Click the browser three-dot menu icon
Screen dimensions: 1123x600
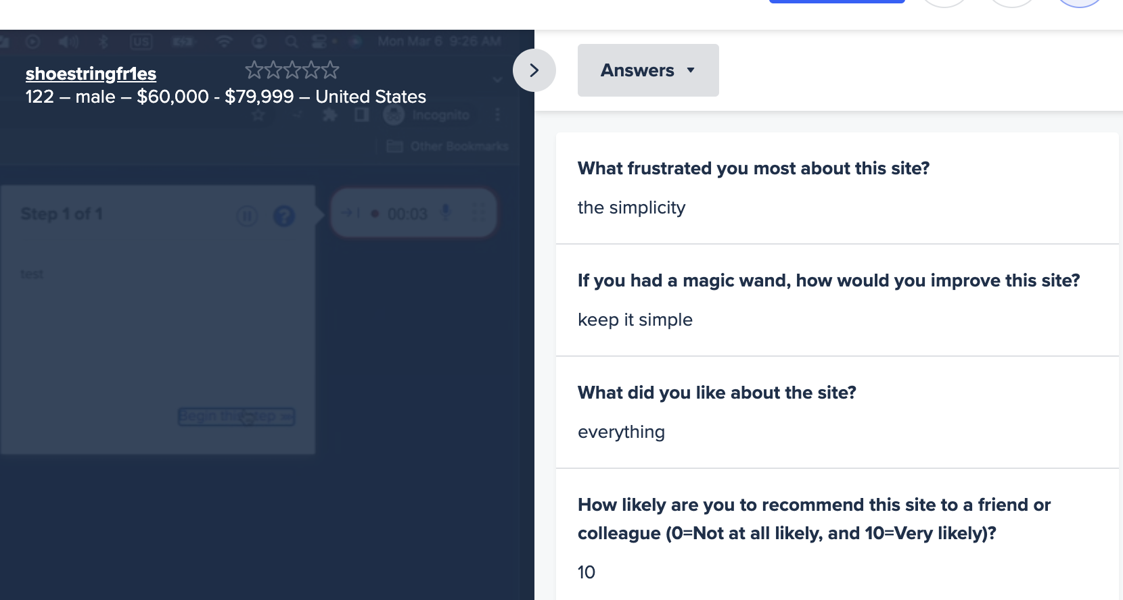(498, 115)
